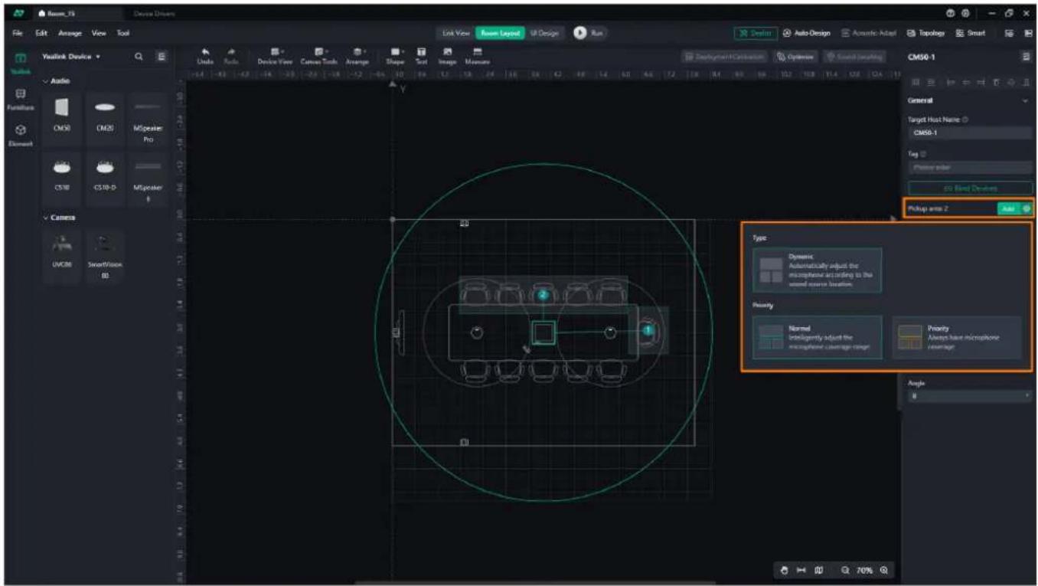Collapse the Audio device group

pos(58,80)
